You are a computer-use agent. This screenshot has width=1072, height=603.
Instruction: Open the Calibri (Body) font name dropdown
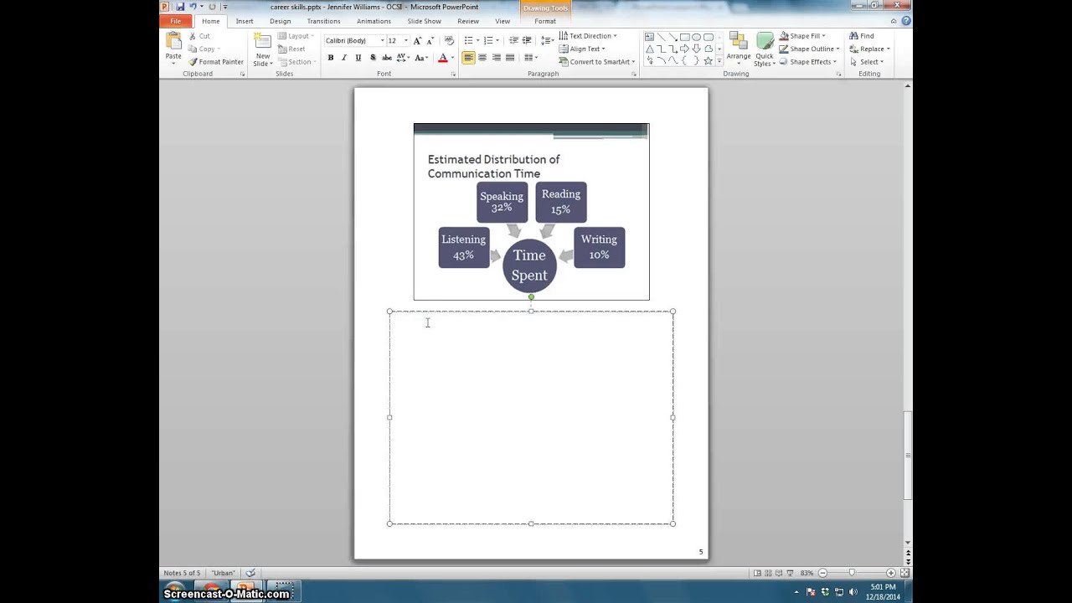[383, 40]
